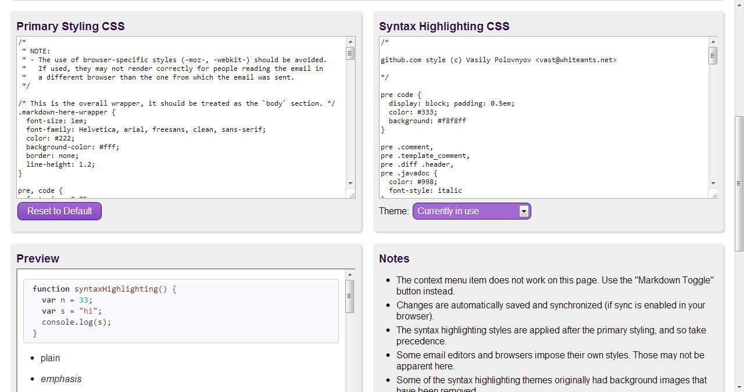Click the Syntax Highlighting CSS resize grip
744x392 pixels.
tap(714, 195)
